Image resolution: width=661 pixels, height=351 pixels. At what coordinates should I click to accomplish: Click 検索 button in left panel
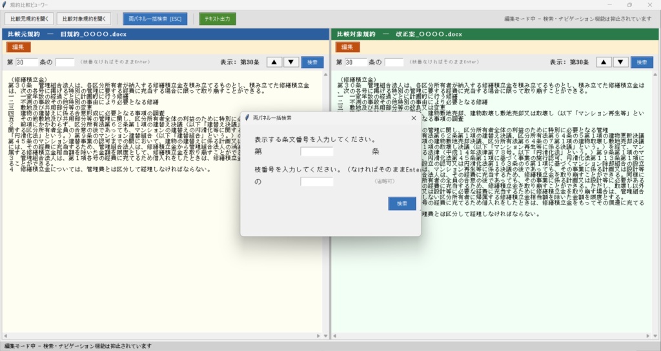pyautogui.click(x=312, y=63)
